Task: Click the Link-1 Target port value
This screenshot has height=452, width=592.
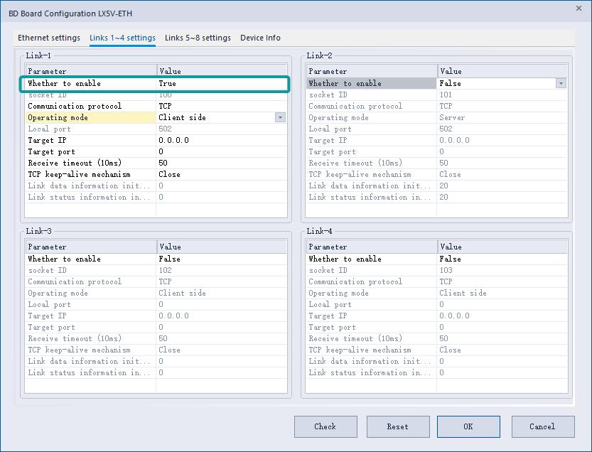Action: [220, 151]
